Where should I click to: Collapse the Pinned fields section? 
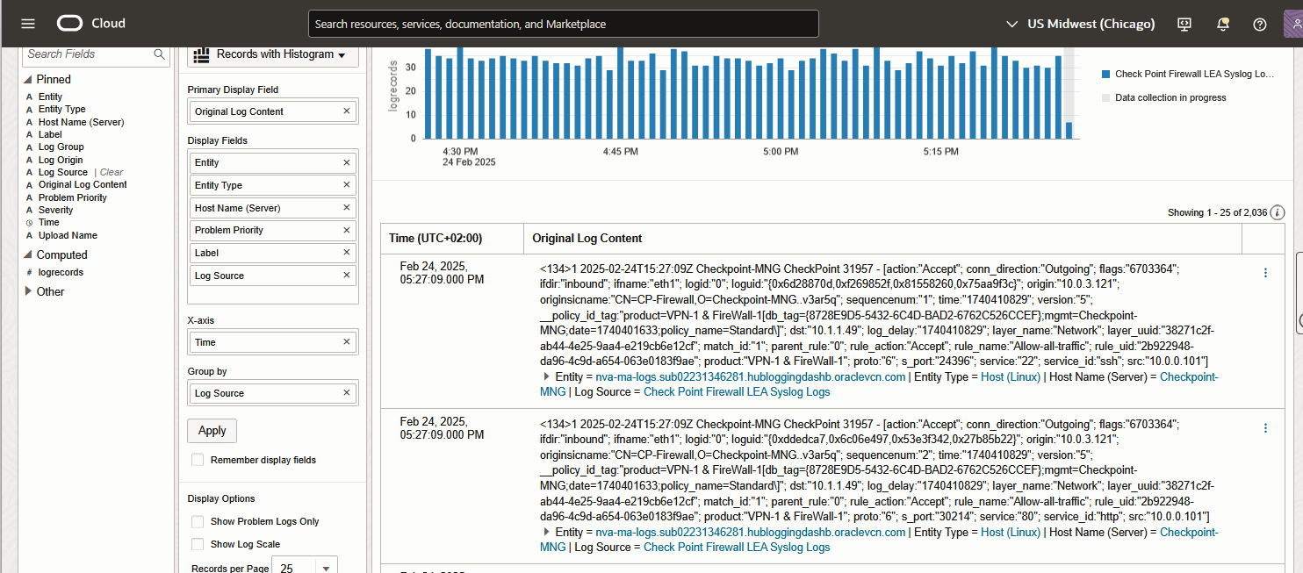[28, 80]
